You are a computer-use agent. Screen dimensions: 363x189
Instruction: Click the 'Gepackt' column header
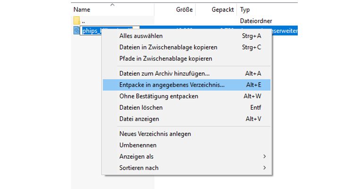coord(222,9)
